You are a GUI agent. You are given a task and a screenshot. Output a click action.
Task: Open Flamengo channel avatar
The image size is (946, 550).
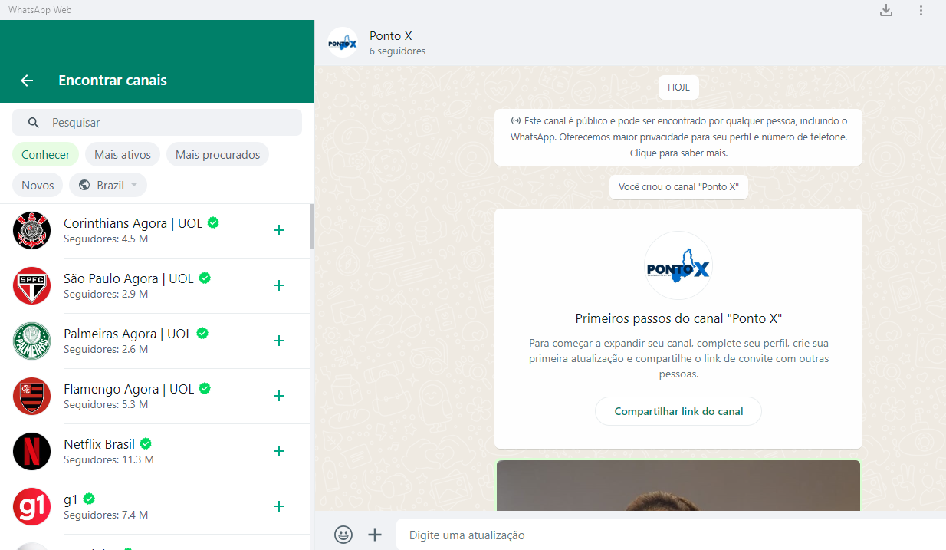click(31, 396)
